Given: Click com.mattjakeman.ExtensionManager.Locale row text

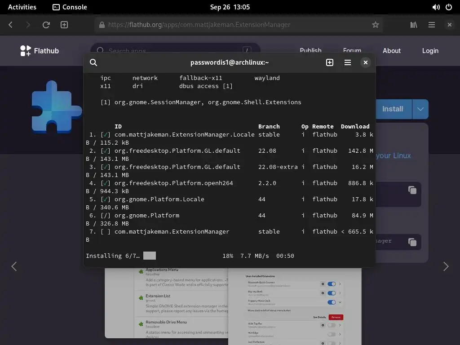Looking at the screenshot, I should pos(185,135).
